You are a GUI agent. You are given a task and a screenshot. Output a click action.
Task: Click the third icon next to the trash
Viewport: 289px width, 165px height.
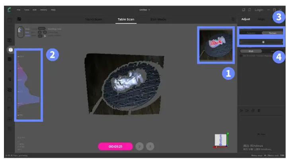[x=253, y=111]
